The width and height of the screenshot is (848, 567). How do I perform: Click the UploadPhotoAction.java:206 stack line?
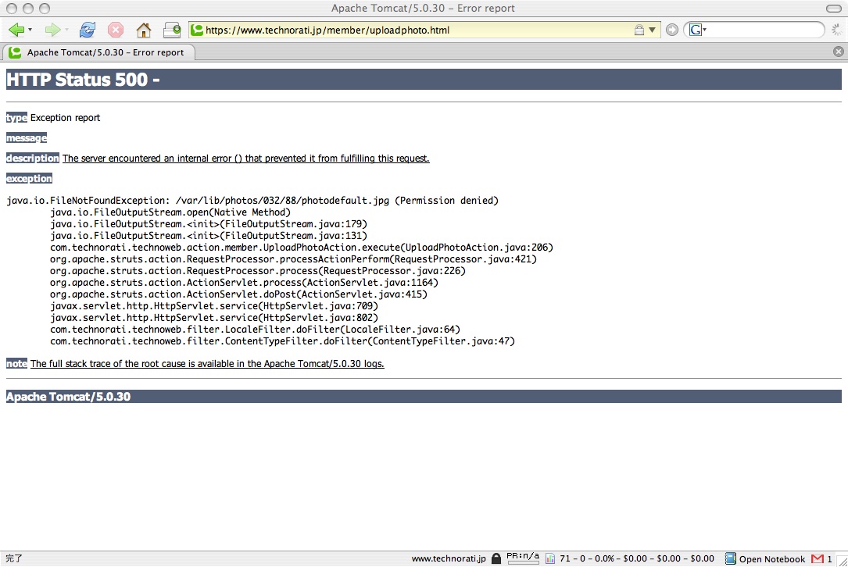pos(302,248)
